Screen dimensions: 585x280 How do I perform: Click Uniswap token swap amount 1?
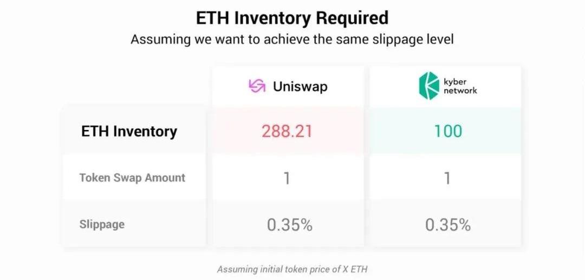(287, 178)
